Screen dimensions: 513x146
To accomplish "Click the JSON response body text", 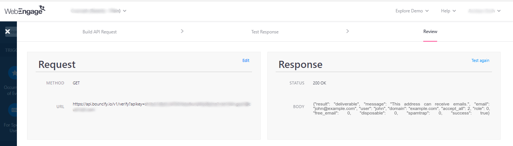I will (x=401, y=108).
